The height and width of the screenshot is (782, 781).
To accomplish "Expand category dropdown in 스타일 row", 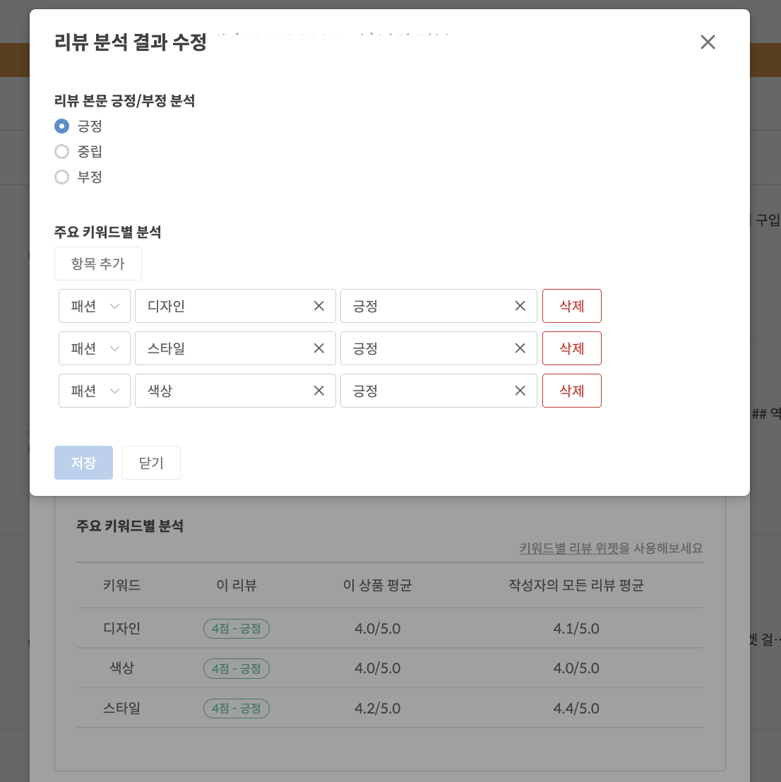I will point(95,348).
